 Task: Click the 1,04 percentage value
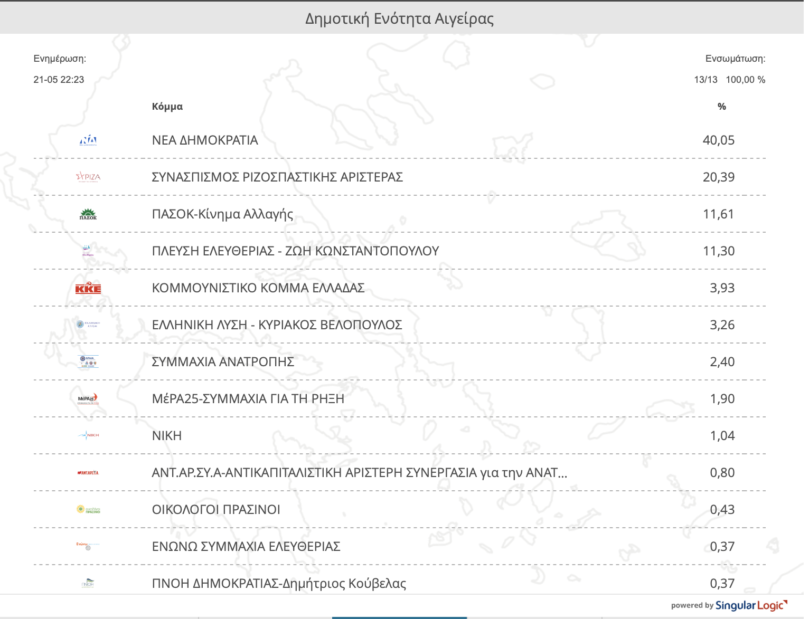[722, 436]
